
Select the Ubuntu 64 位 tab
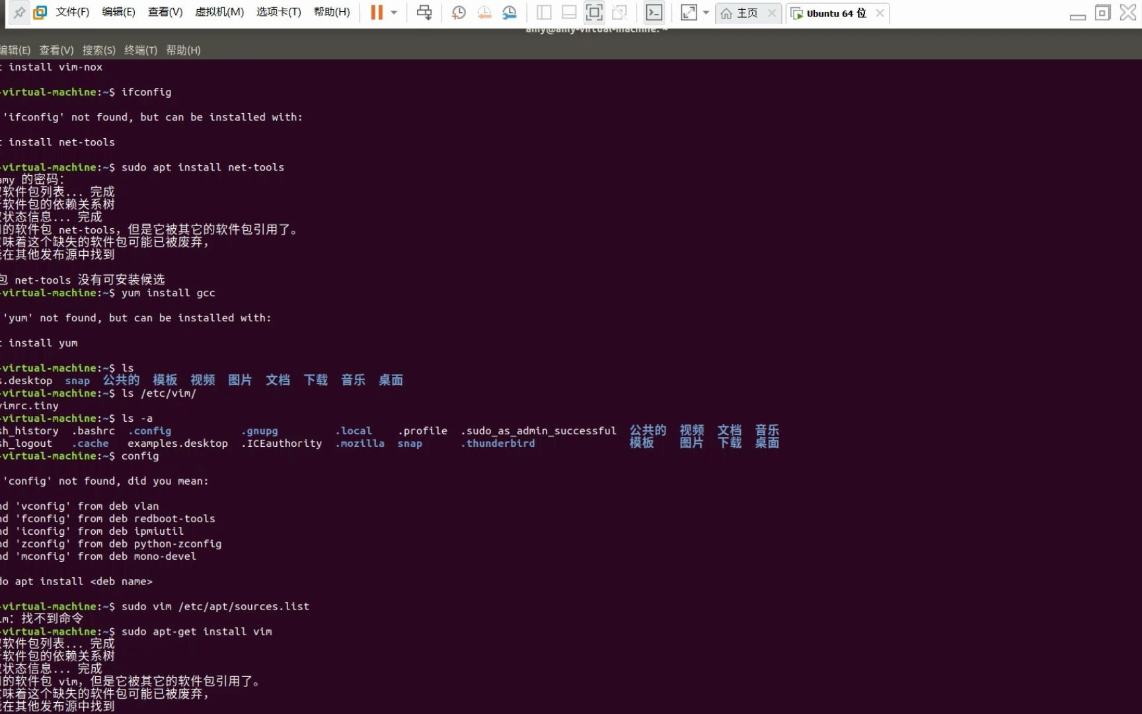pyautogui.click(x=837, y=13)
